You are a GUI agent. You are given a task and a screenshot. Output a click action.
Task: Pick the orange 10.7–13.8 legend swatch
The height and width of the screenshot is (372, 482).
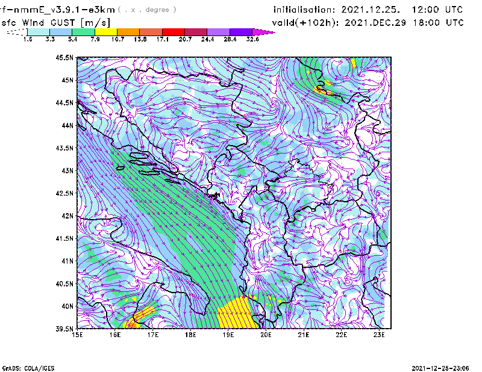click(x=128, y=32)
